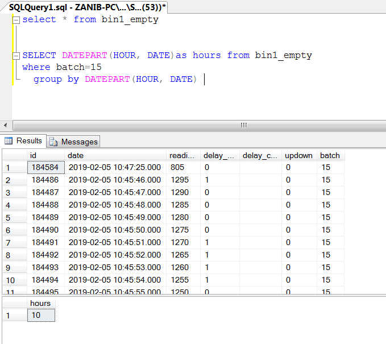
Task: Click the date column header
Action: 115,155
